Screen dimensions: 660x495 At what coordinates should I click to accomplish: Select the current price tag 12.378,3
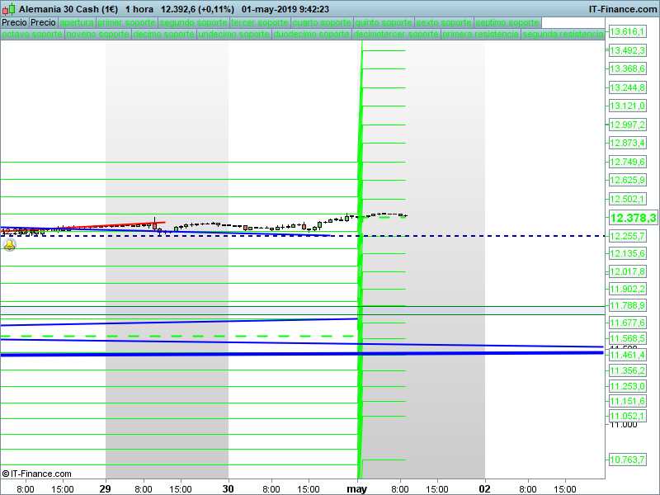click(x=632, y=218)
